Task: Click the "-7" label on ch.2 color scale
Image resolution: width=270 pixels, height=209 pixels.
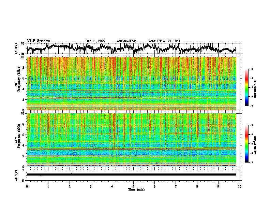Action: (x=251, y=162)
